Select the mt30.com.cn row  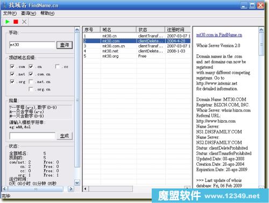[137, 46]
